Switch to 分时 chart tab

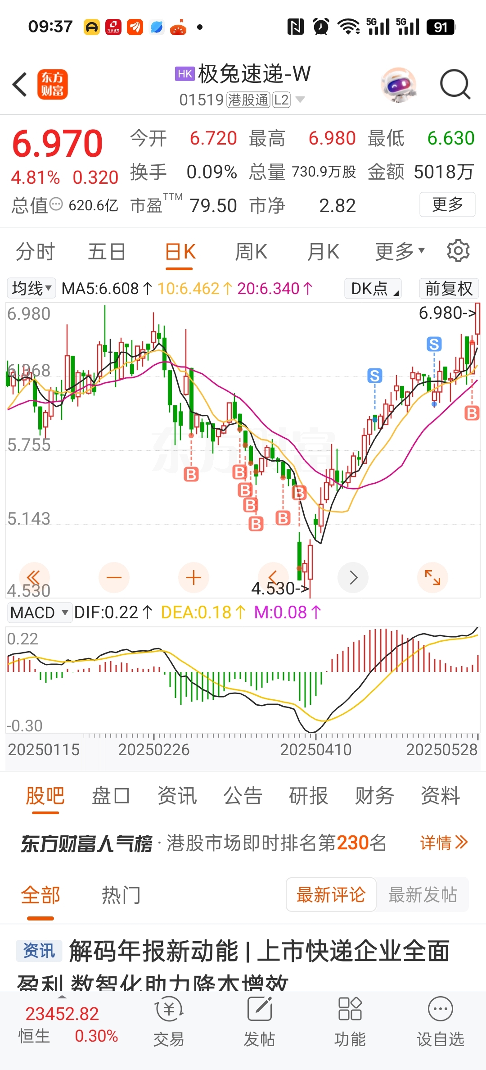coord(35,251)
